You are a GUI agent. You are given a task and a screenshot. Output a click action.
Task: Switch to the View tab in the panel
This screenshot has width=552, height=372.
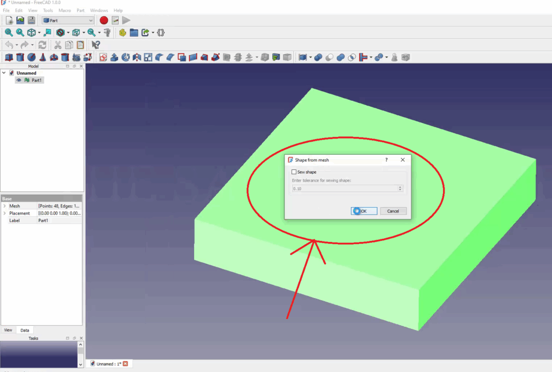(x=8, y=329)
